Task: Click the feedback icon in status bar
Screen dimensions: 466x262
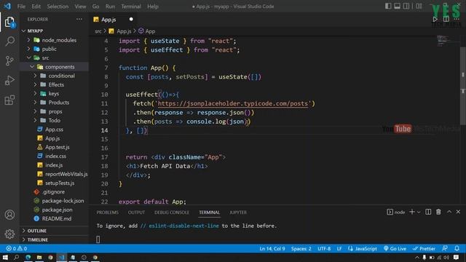Action: coord(445,248)
